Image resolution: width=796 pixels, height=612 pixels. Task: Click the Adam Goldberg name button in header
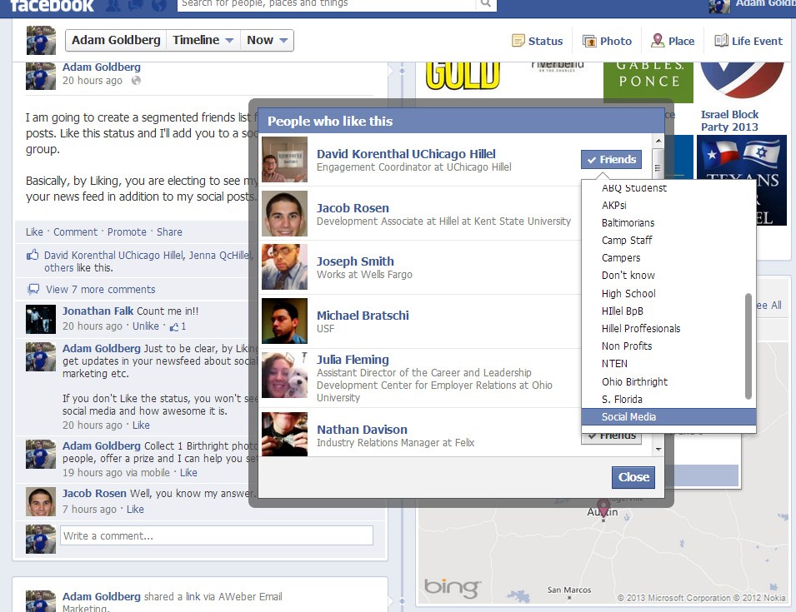[x=116, y=40]
